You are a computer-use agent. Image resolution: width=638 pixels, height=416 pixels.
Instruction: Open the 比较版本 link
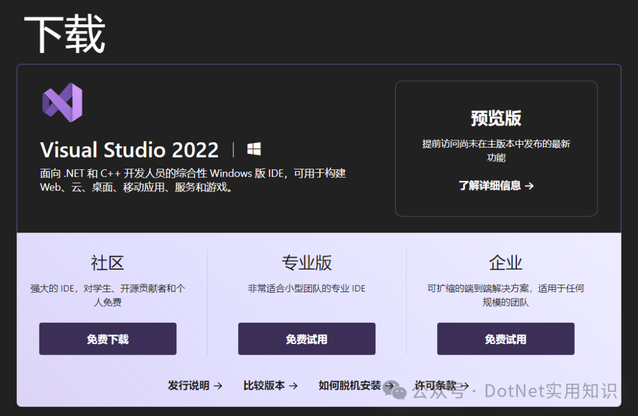(x=271, y=385)
